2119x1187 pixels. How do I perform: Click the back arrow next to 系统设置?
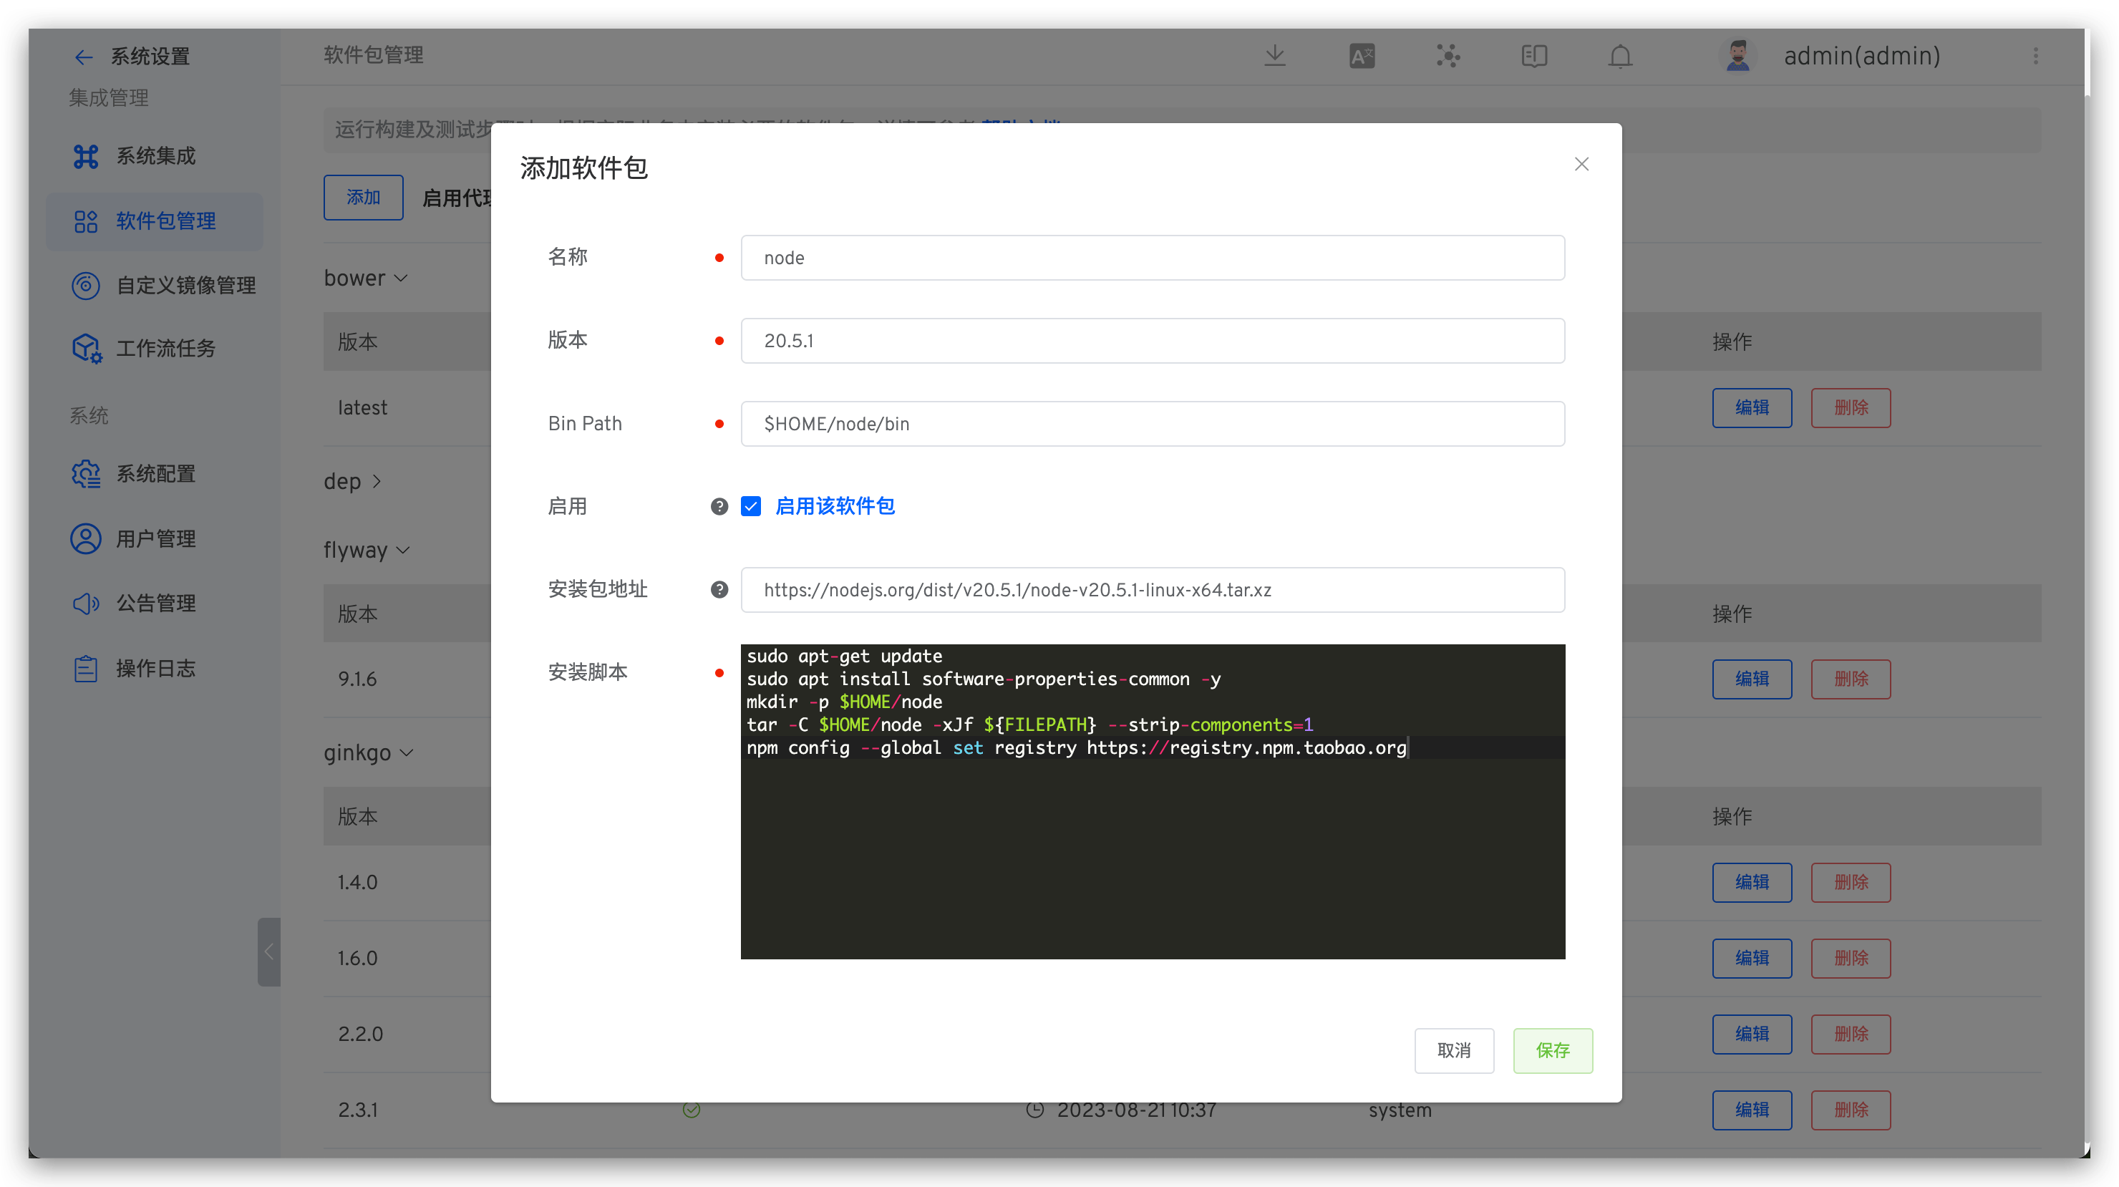pos(83,57)
